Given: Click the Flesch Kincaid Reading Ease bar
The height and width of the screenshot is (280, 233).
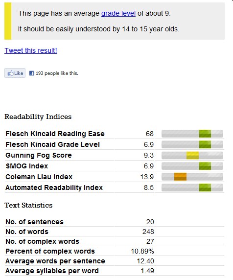Looking at the screenshot, I should pyautogui.click(x=192, y=134).
